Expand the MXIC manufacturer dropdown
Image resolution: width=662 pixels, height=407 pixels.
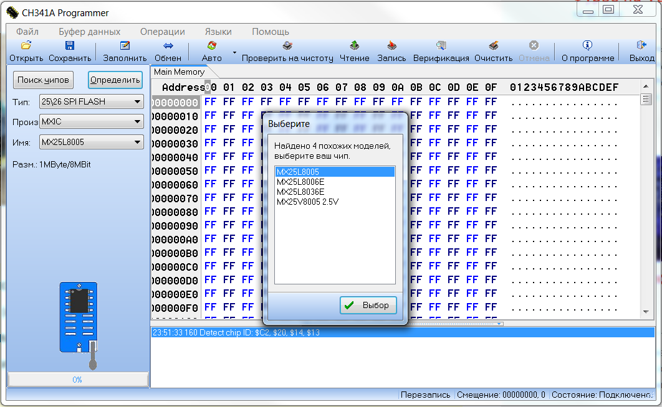point(137,122)
